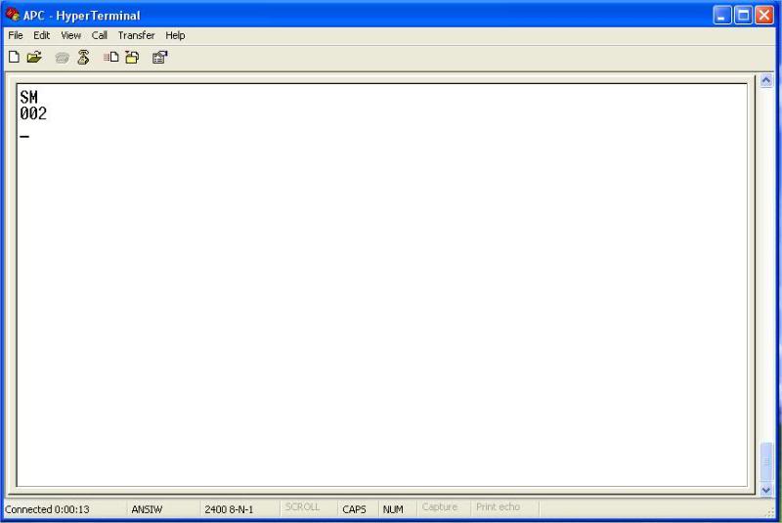Click the HyperTerminal title bar icon
Image resolution: width=782 pixels, height=523 pixels.
click(12, 15)
